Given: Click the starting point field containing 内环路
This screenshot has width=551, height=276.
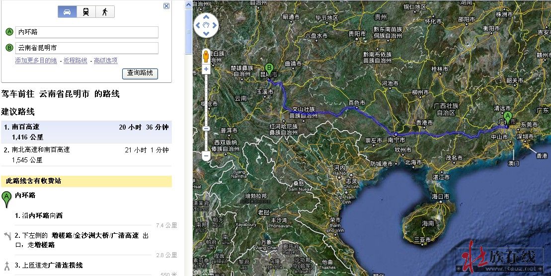Looking at the screenshot, I should (x=86, y=32).
